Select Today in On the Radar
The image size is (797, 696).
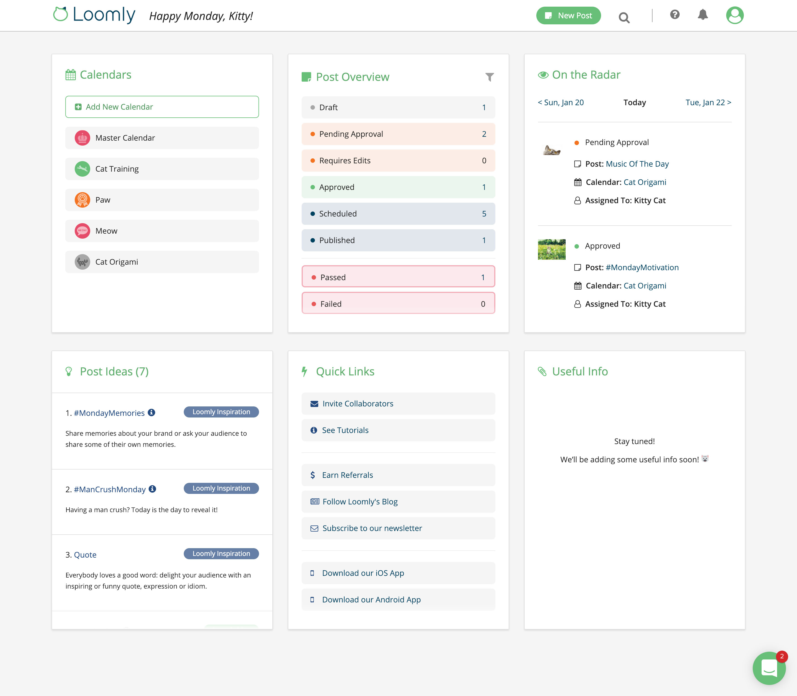pyautogui.click(x=634, y=102)
